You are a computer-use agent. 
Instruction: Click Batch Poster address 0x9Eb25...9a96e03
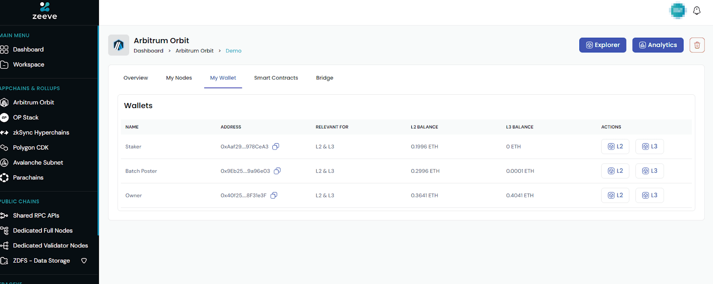245,171
